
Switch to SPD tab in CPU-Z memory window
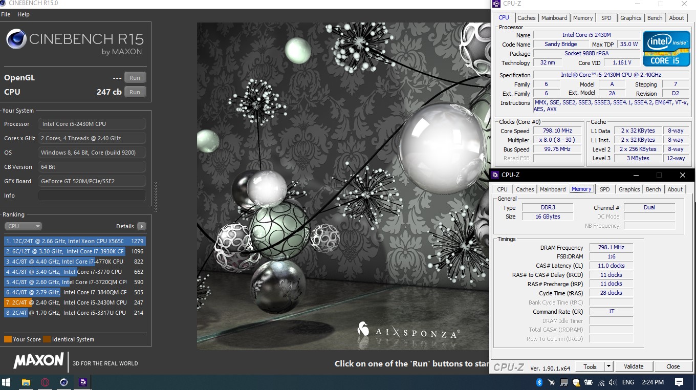point(605,189)
